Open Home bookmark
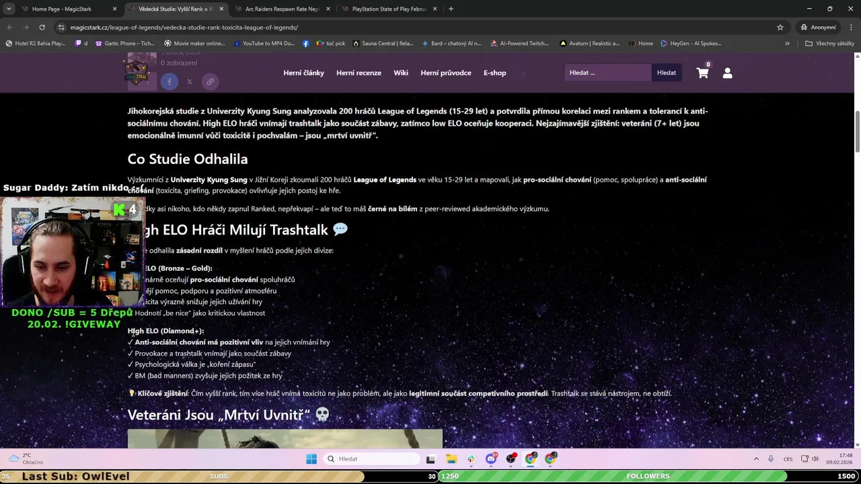This screenshot has width=861, height=484. (640, 44)
